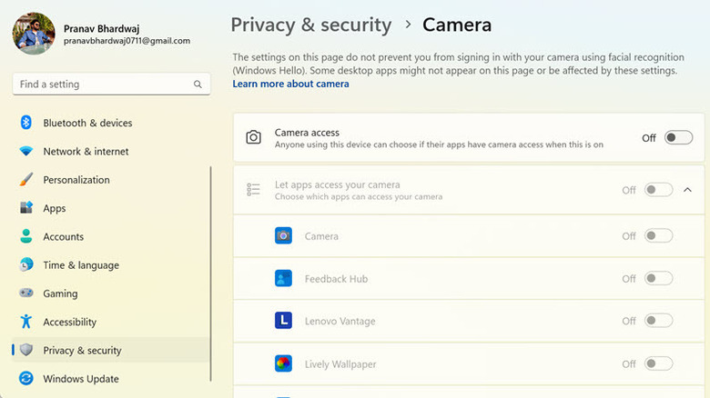Image resolution: width=710 pixels, height=398 pixels.
Task: Turn on the Camera access toggle
Action: tap(678, 137)
